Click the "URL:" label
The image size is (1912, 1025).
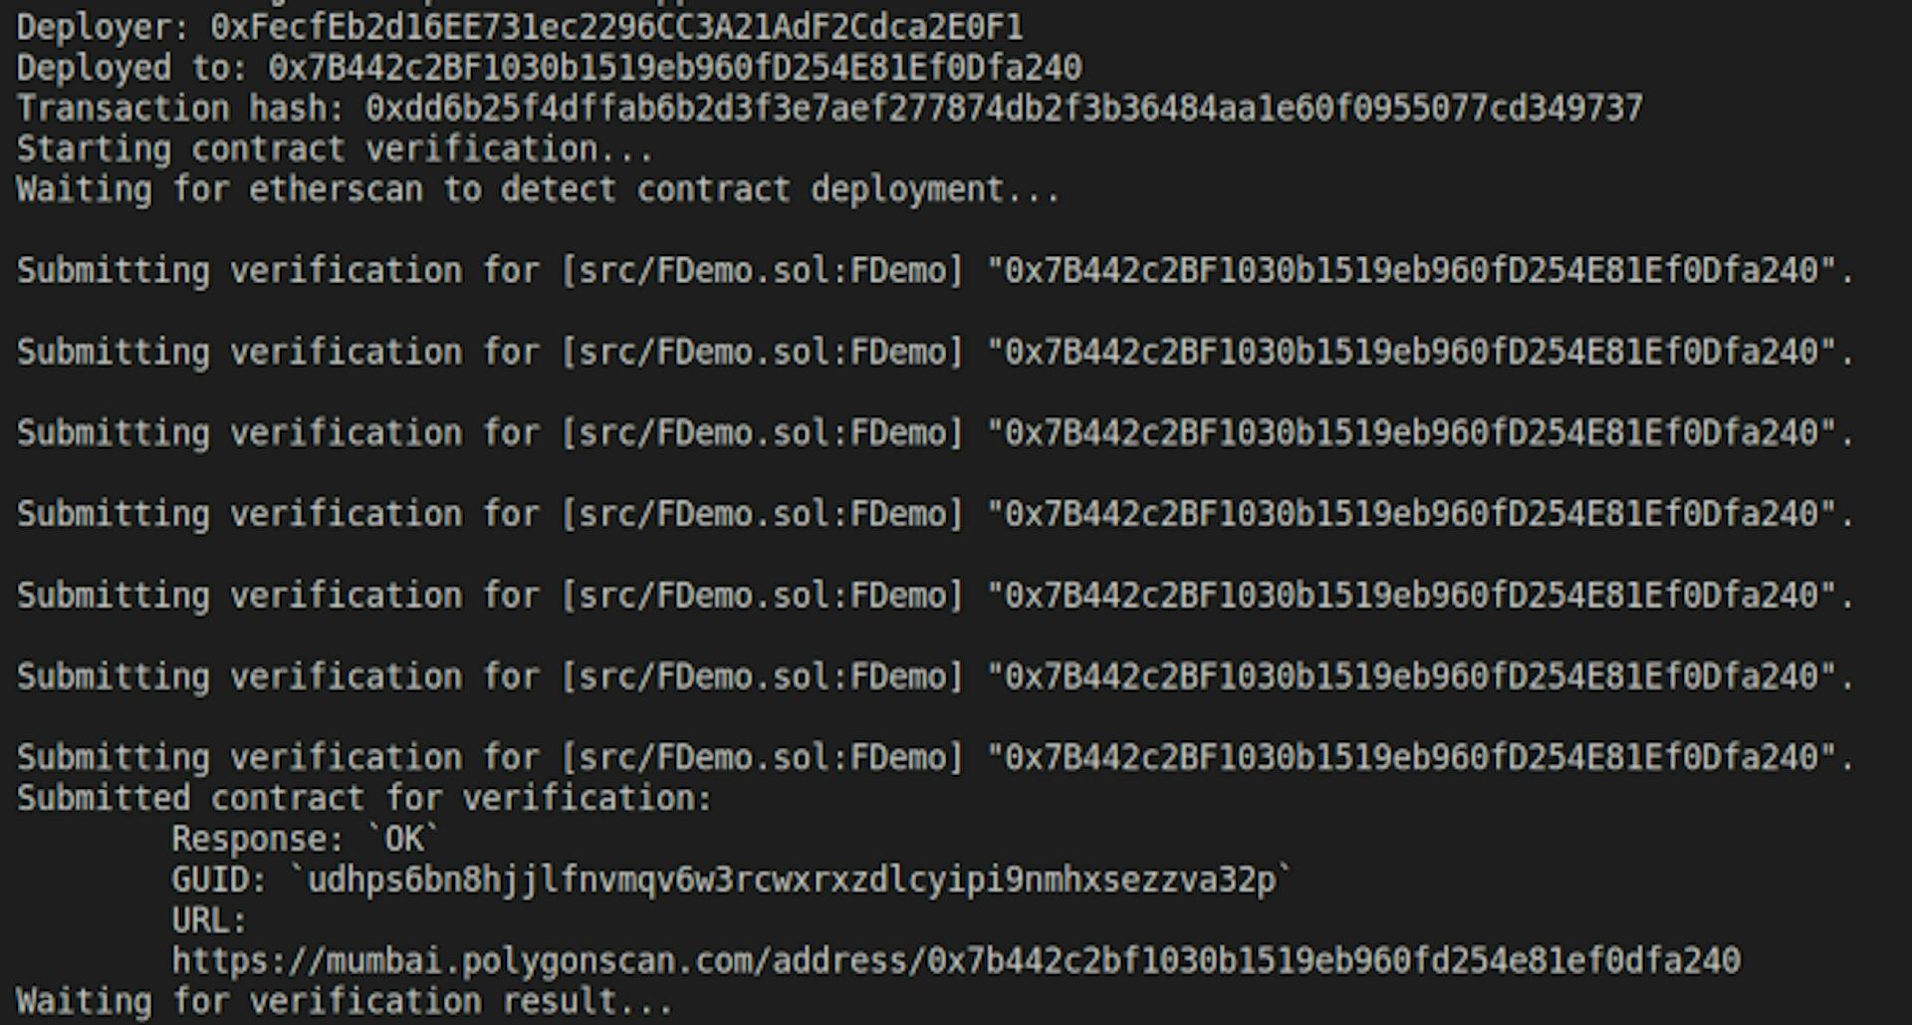coord(208,919)
